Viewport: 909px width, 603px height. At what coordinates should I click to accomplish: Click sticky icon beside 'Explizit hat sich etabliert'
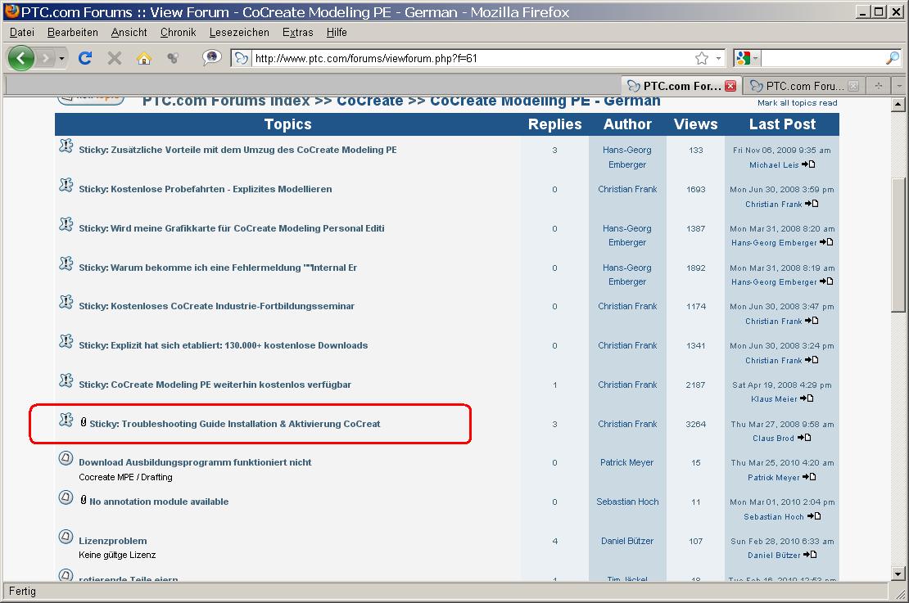point(66,342)
